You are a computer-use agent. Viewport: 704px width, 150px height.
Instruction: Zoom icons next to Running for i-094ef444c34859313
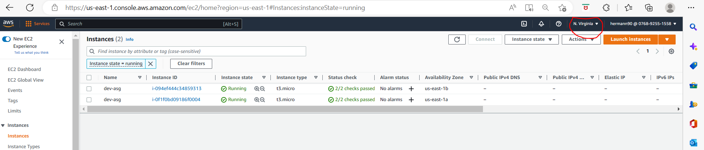(259, 89)
